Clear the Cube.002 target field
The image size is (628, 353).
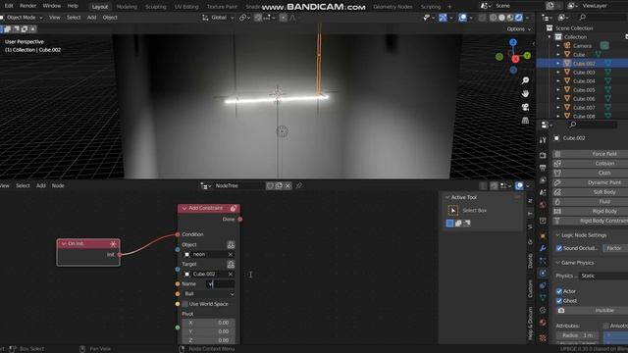[x=231, y=275]
